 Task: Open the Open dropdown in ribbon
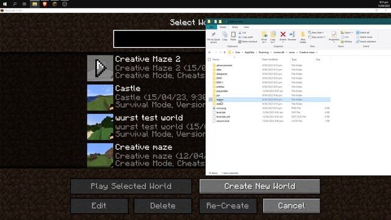pos(347,32)
